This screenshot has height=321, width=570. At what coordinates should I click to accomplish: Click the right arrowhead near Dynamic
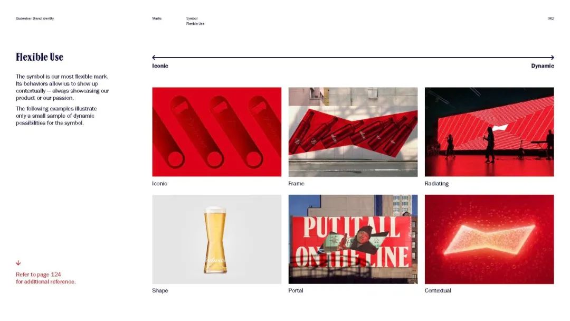pyautogui.click(x=552, y=57)
